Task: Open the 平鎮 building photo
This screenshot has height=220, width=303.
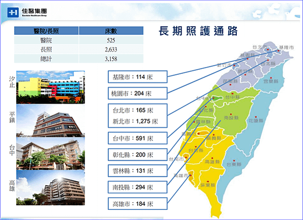Action: [51, 121]
